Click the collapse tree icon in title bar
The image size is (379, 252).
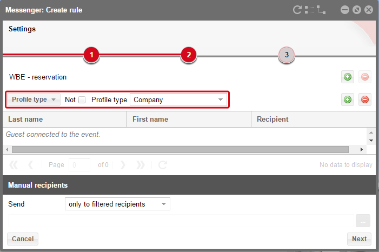click(x=321, y=10)
